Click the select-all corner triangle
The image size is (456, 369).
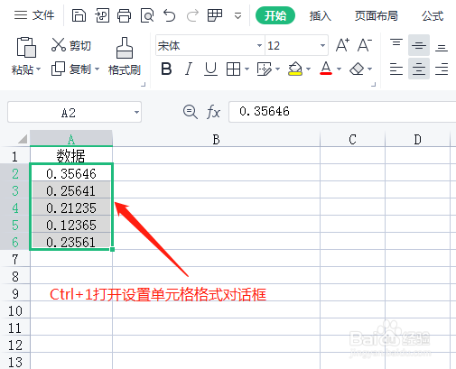click(23, 139)
